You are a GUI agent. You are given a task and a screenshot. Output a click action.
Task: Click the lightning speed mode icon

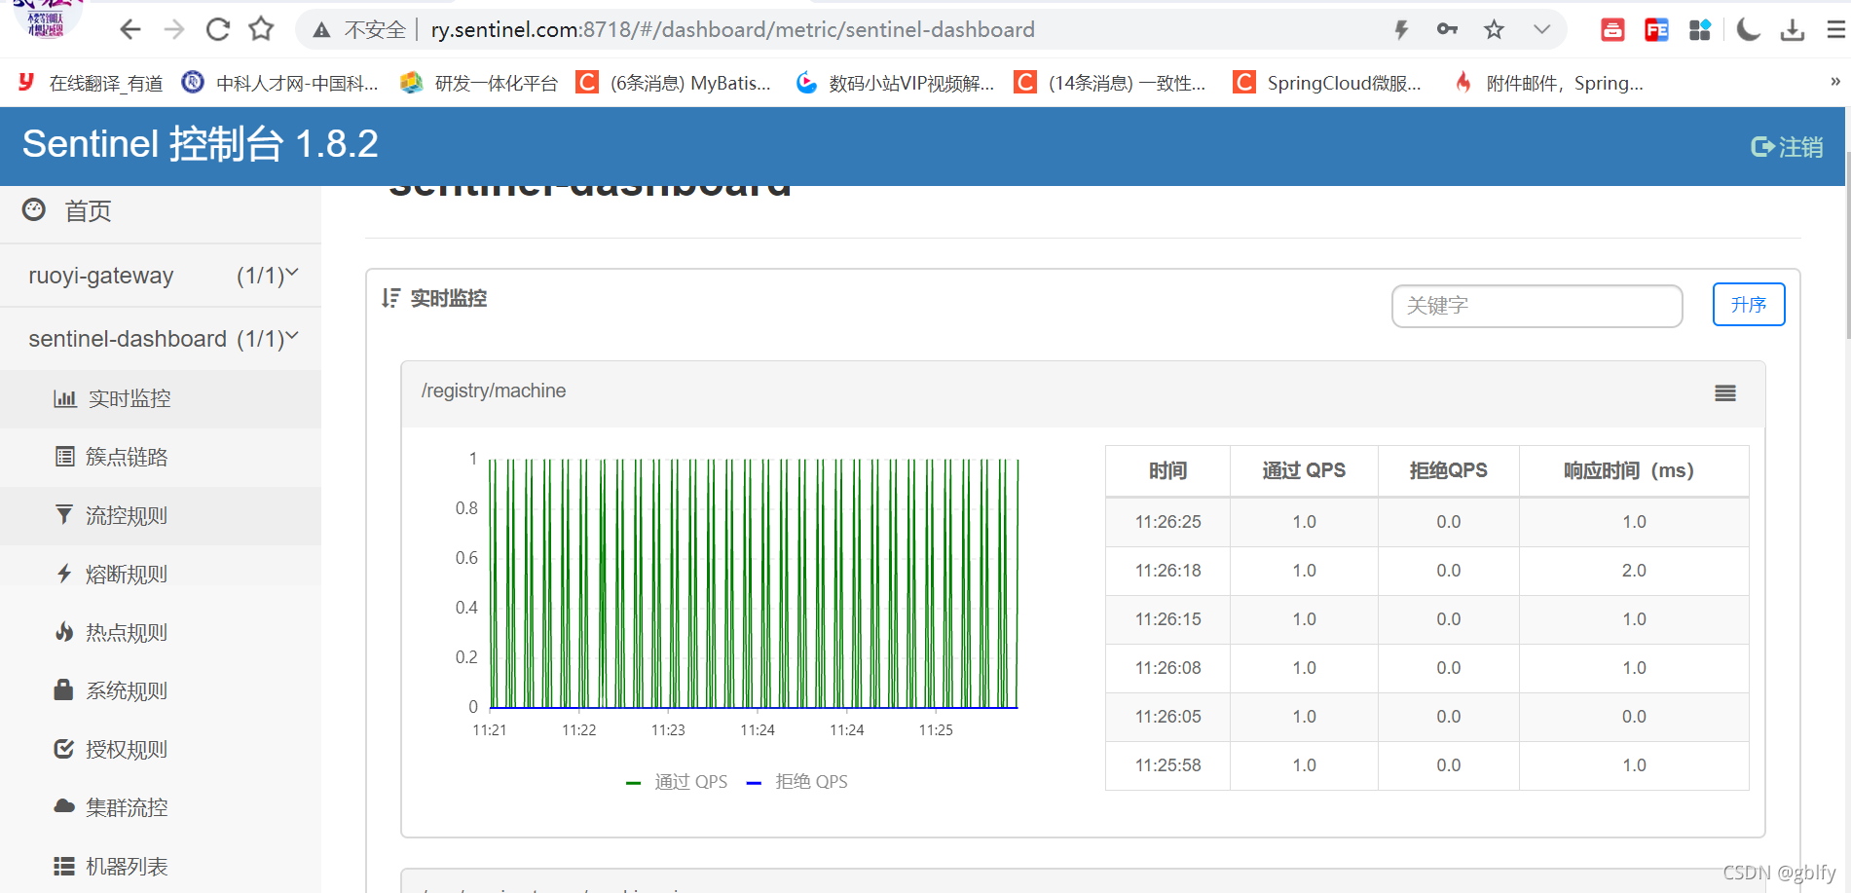[x=1401, y=30]
